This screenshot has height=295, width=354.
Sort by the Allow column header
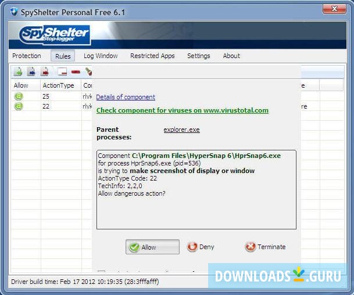[x=26, y=85]
